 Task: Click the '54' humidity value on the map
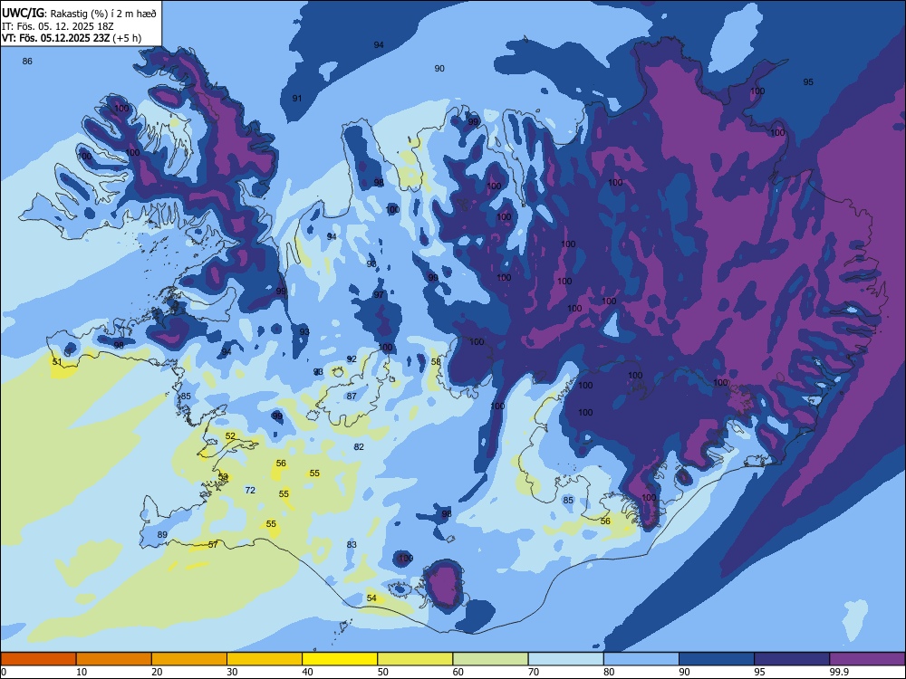coord(371,598)
